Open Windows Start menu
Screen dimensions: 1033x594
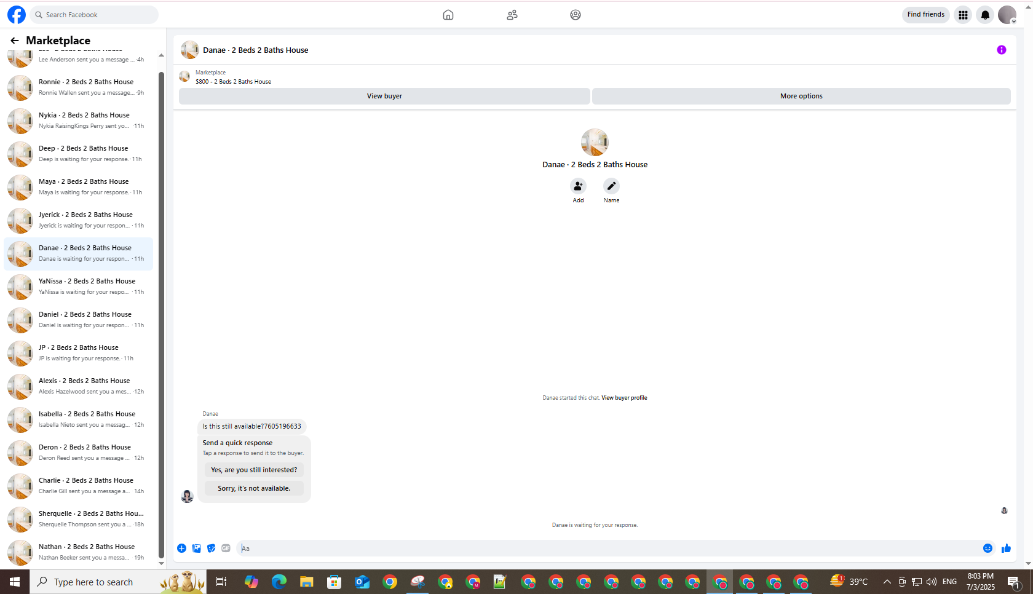click(15, 582)
